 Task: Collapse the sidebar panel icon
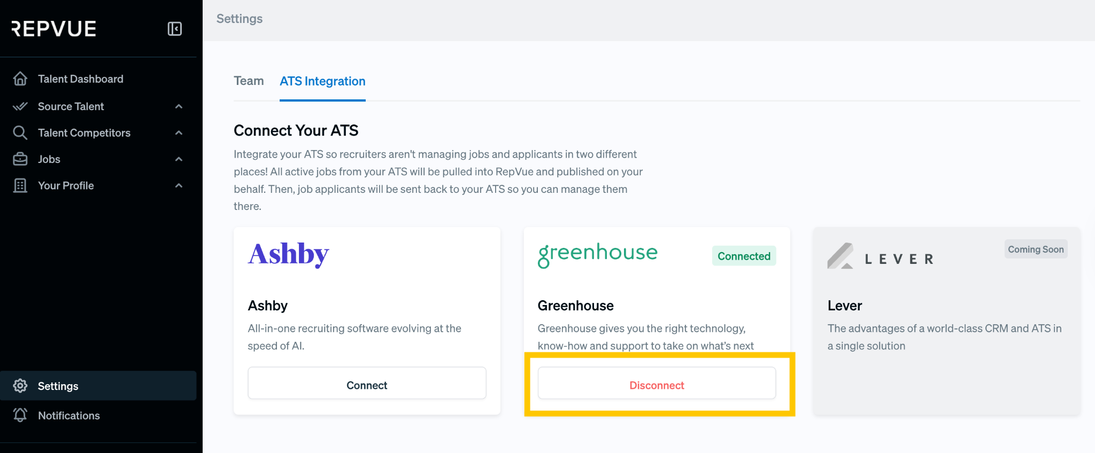[175, 29]
